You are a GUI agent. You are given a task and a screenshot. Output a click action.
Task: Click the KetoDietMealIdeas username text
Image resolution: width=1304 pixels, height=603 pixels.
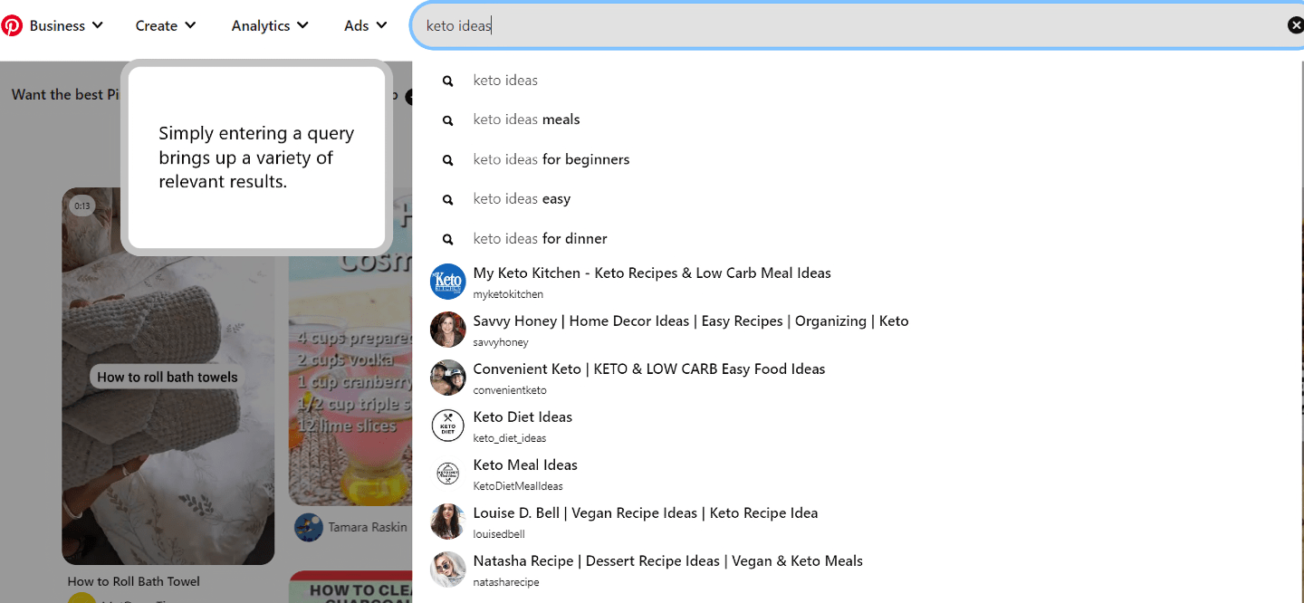coord(518,486)
